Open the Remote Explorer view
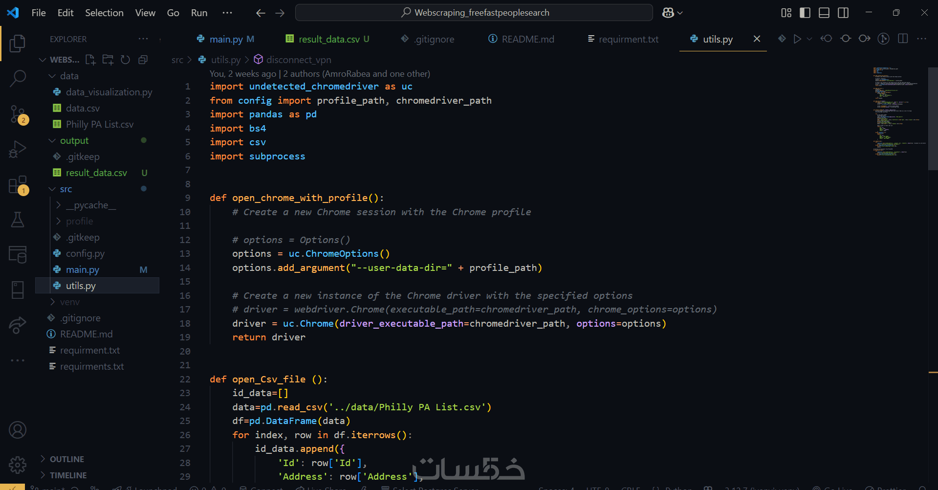This screenshot has height=490, width=938. (x=18, y=254)
